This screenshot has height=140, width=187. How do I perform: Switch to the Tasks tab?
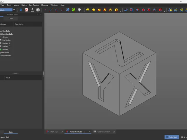pyautogui.click(x=11, y=19)
